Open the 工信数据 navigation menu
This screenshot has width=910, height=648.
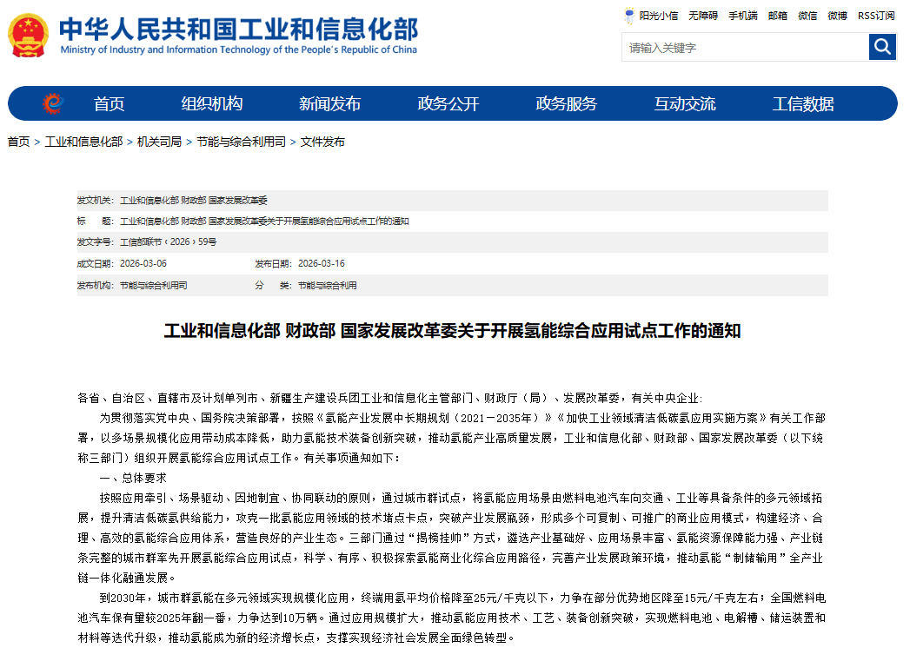pyautogui.click(x=804, y=103)
